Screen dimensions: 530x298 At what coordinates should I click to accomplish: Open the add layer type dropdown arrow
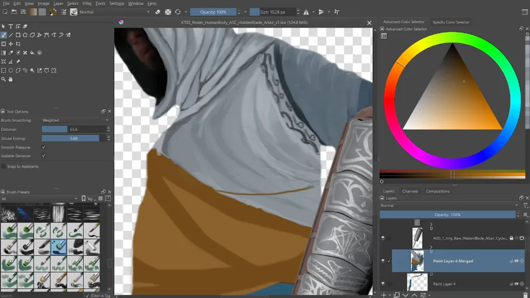click(389, 295)
